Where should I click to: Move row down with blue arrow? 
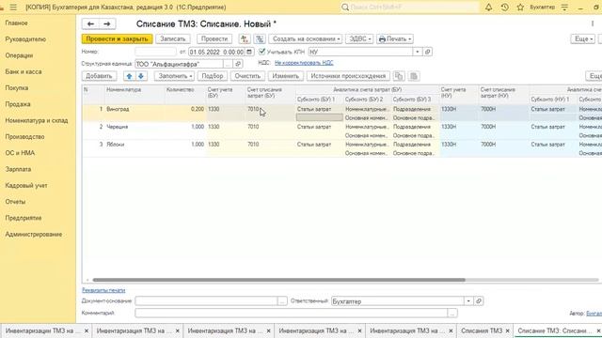point(141,76)
